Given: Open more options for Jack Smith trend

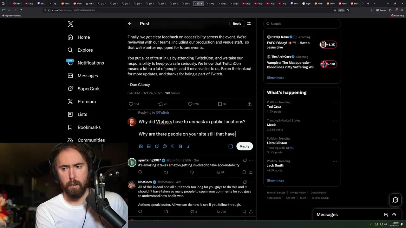Looking at the screenshot, I should tap(335, 161).
